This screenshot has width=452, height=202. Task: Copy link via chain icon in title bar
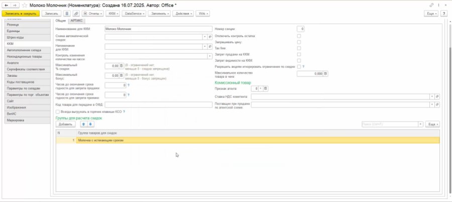point(431,5)
